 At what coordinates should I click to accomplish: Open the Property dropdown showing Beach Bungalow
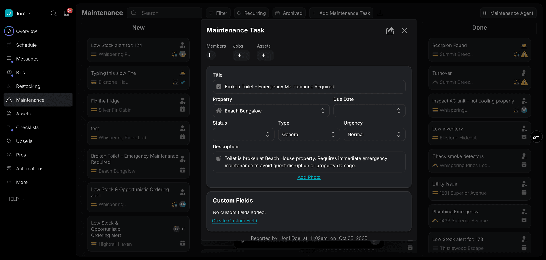click(271, 111)
